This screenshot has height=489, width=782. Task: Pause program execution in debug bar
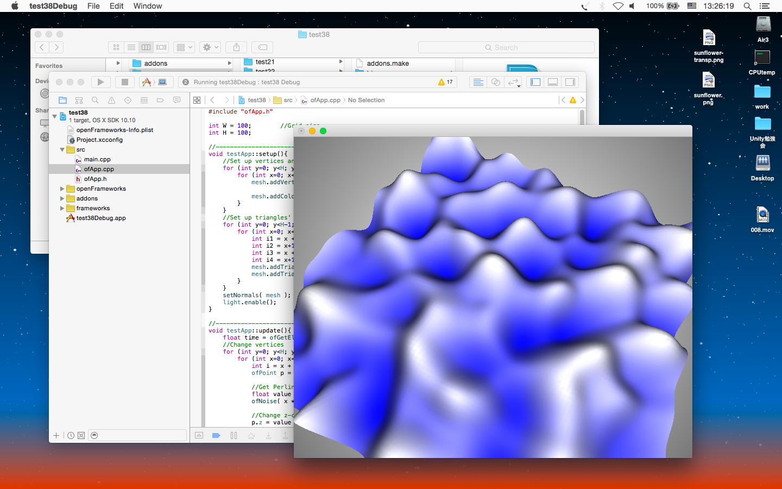click(x=234, y=435)
